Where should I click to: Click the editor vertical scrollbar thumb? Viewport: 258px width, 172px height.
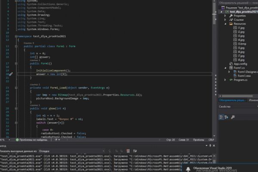pyautogui.click(x=214, y=13)
